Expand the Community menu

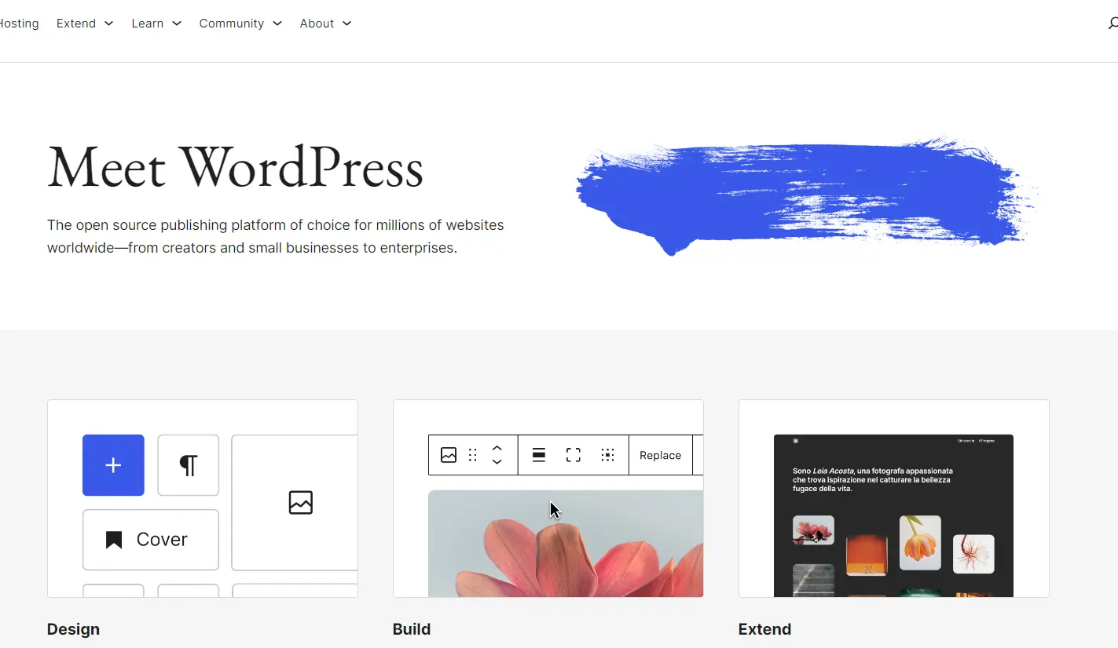coord(240,24)
